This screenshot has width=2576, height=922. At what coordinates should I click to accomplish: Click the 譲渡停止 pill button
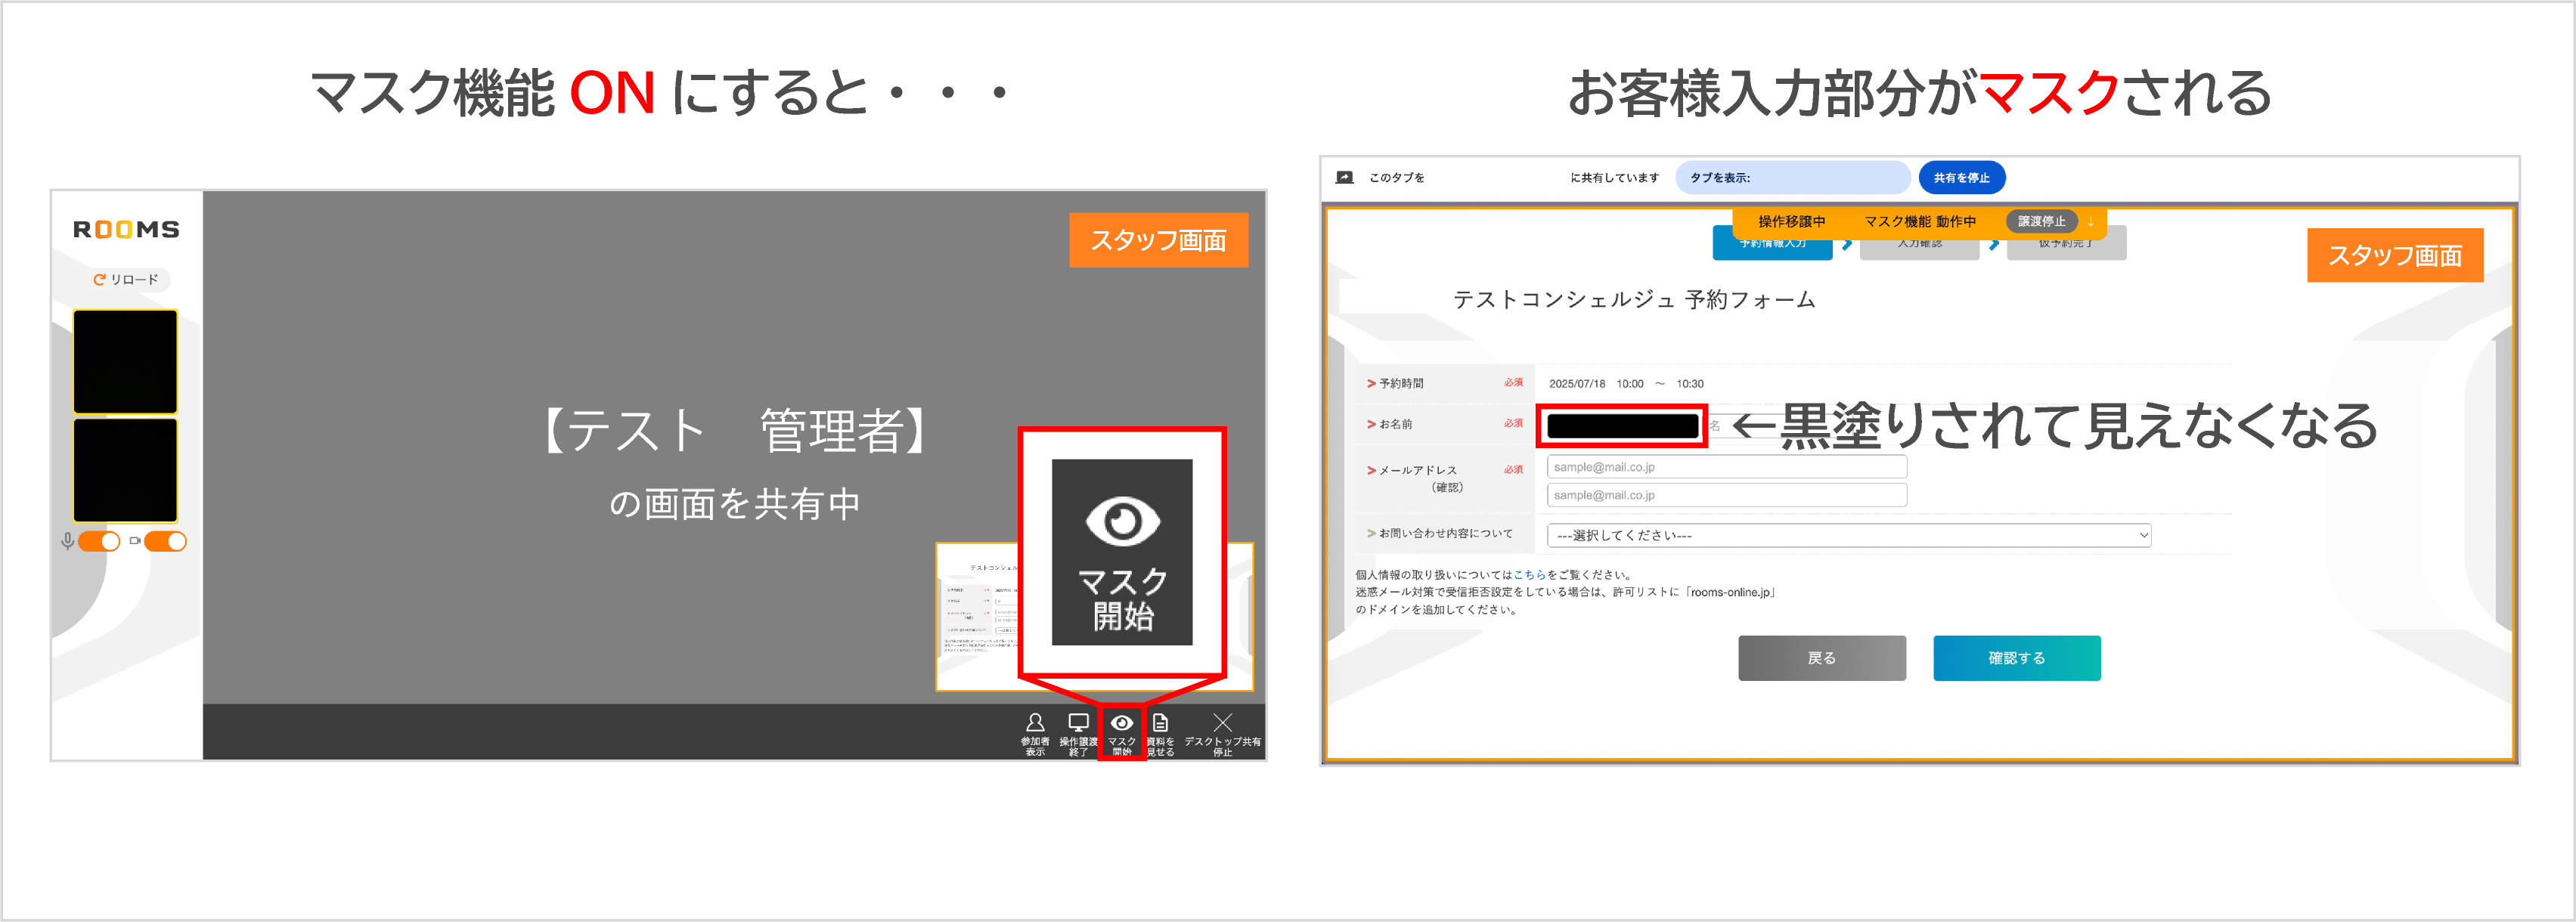(x=2041, y=221)
